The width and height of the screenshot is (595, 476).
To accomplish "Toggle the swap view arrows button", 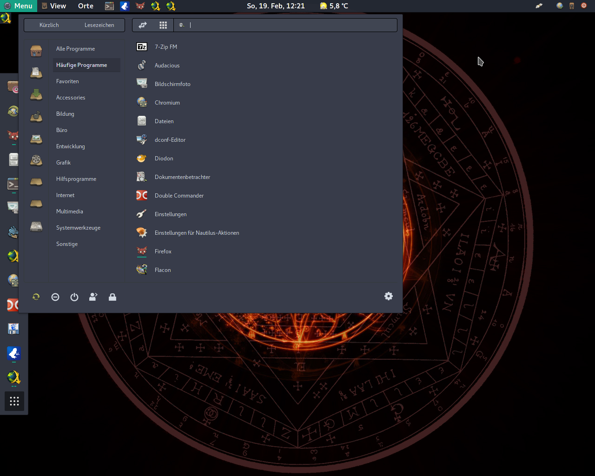I will coord(143,25).
